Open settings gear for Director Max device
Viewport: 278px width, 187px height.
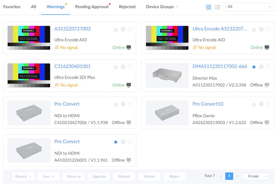point(261,67)
